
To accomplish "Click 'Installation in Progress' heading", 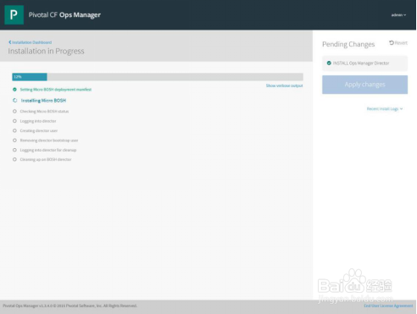I will [x=46, y=51].
